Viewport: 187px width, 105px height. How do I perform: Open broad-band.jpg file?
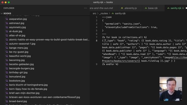tap(18, 101)
